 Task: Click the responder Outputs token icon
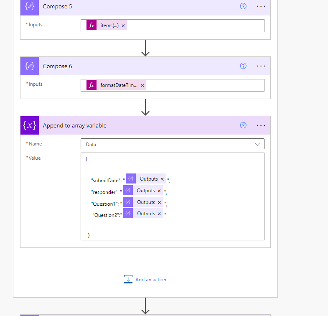pyautogui.click(x=128, y=190)
